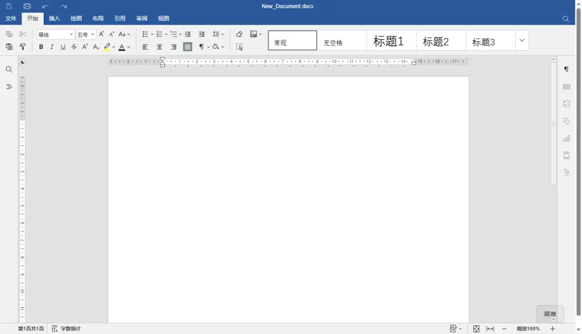Open the font color picker arrow

coord(129,47)
